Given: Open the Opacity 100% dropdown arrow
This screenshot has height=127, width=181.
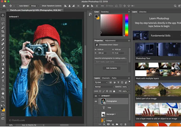Looking at the screenshot, I should 129,87.
